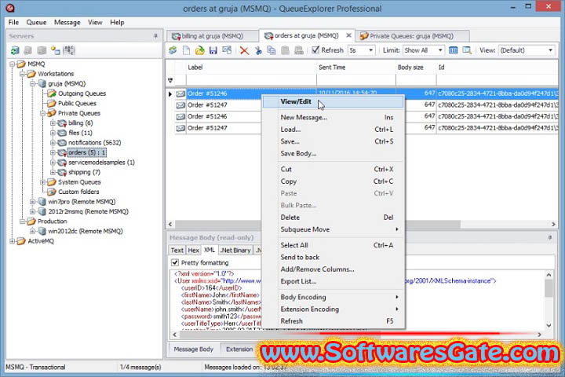Screen dimensions: 565x377
Task: Click the green refresh messages toolbar icon
Action: coord(173,50)
